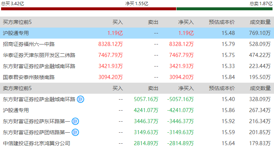Open 国泰君安泰州鼓楼南路 seat
Image resolution: width=274 pixels, height=147 pixels.
[x=29, y=77]
